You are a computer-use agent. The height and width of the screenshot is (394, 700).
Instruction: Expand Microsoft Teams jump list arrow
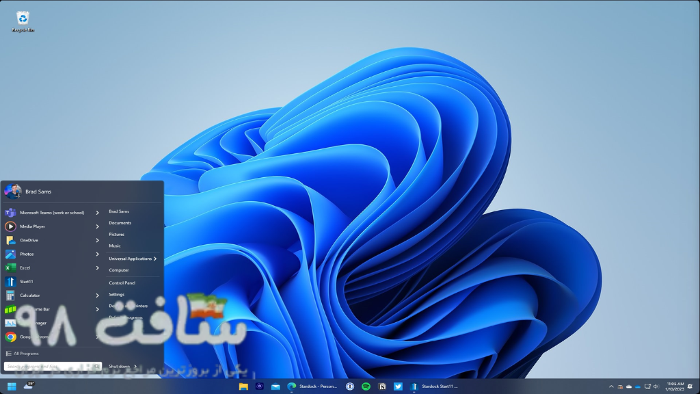pyautogui.click(x=97, y=213)
